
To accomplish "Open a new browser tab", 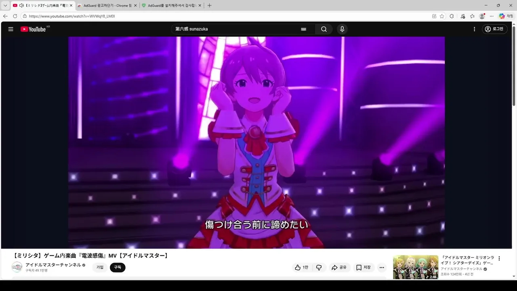I will click(209, 6).
